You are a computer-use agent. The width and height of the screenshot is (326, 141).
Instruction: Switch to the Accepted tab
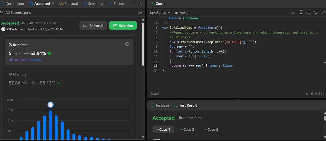point(39,4)
